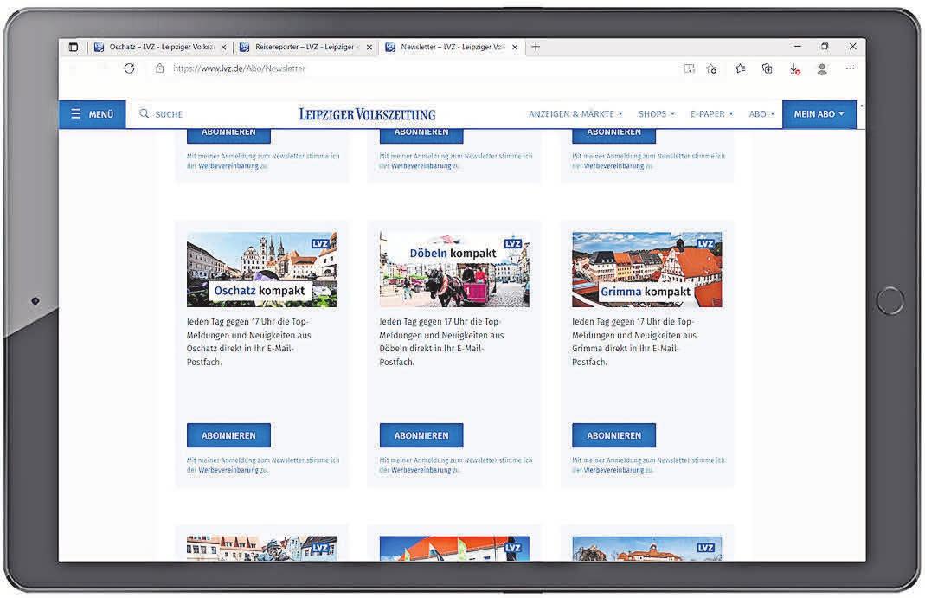
Task: Close the Newsletter – LVZ tab
Action: (x=515, y=48)
